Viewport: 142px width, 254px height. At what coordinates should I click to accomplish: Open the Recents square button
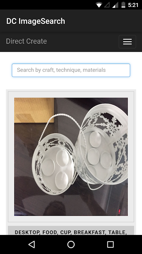110,244
